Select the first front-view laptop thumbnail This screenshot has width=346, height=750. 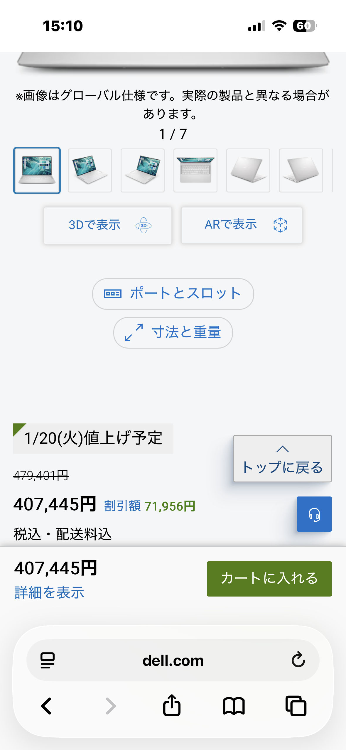pos(37,170)
